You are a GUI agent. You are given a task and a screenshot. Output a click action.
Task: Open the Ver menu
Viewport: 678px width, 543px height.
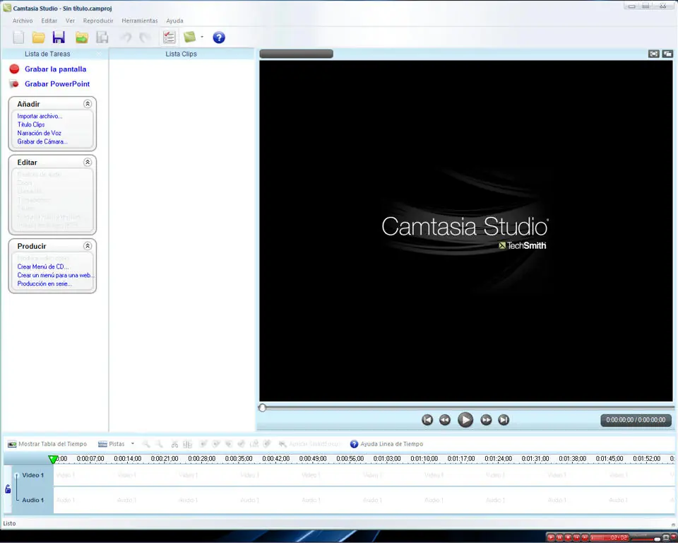(70, 21)
